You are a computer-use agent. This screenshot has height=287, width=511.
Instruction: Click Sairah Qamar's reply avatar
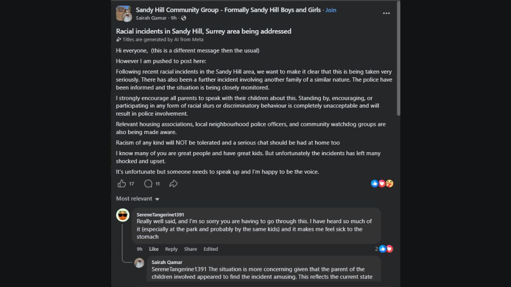(139, 263)
